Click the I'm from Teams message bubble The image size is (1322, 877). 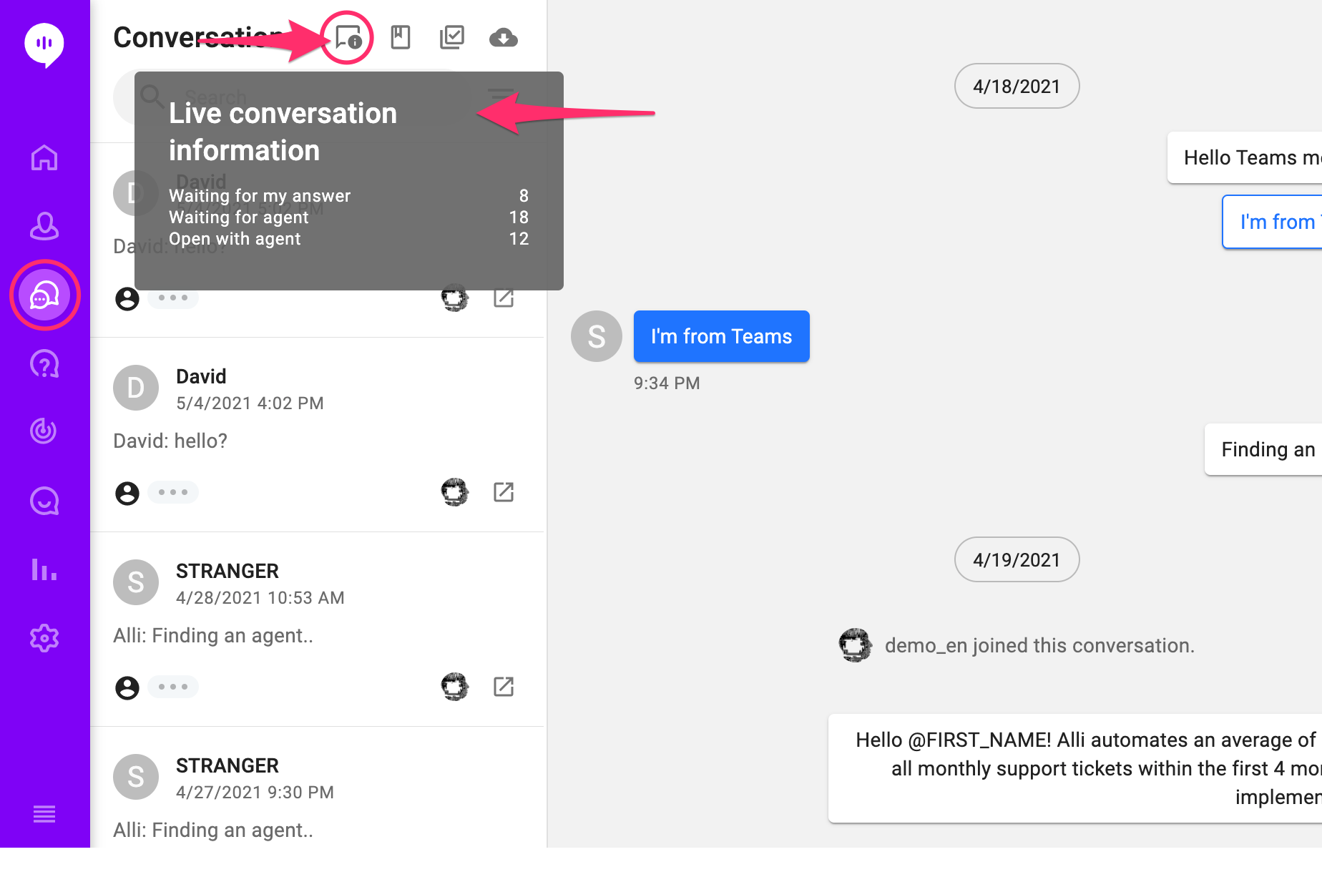pos(720,336)
